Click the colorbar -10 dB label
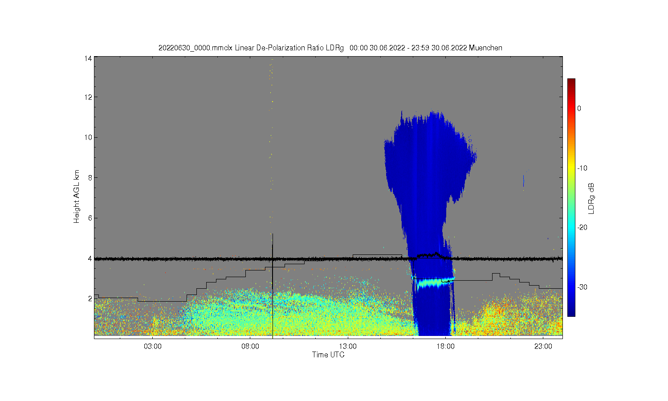The image size is (668, 401). pyautogui.click(x=582, y=168)
